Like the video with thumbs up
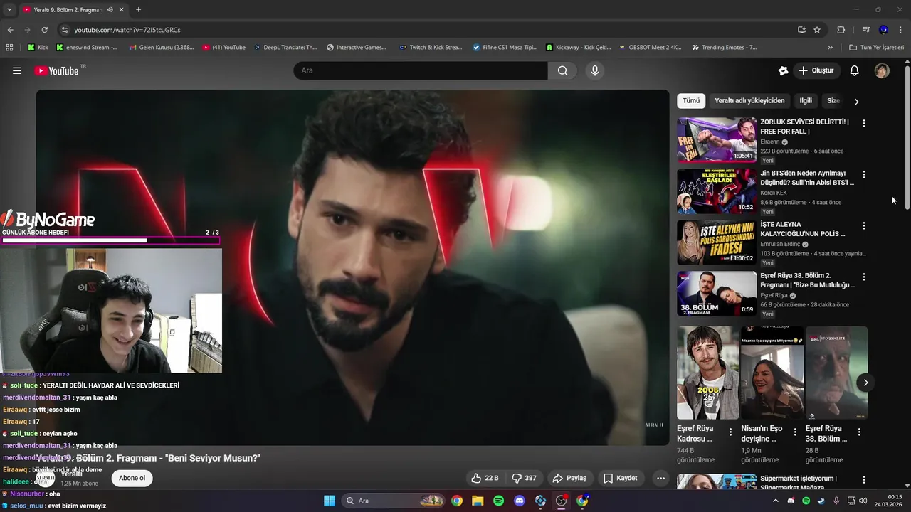This screenshot has width=911, height=512. click(x=485, y=478)
